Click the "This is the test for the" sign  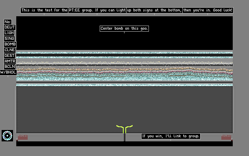[44, 10]
